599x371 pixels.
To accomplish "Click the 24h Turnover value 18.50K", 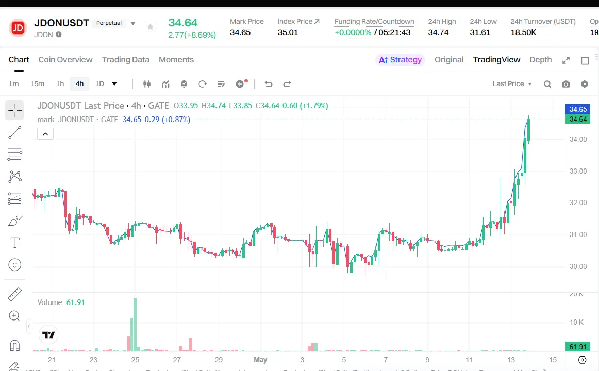I will coord(523,32).
